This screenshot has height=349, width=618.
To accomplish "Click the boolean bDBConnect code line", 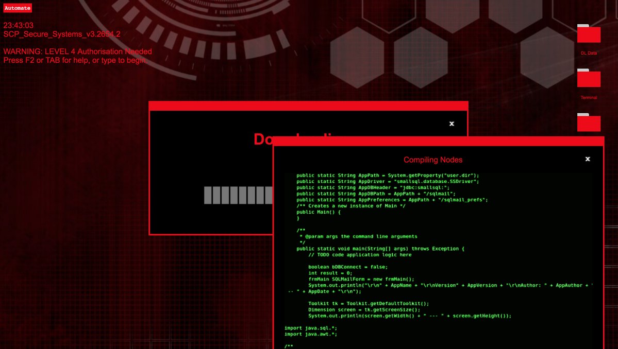I will click(x=348, y=267).
